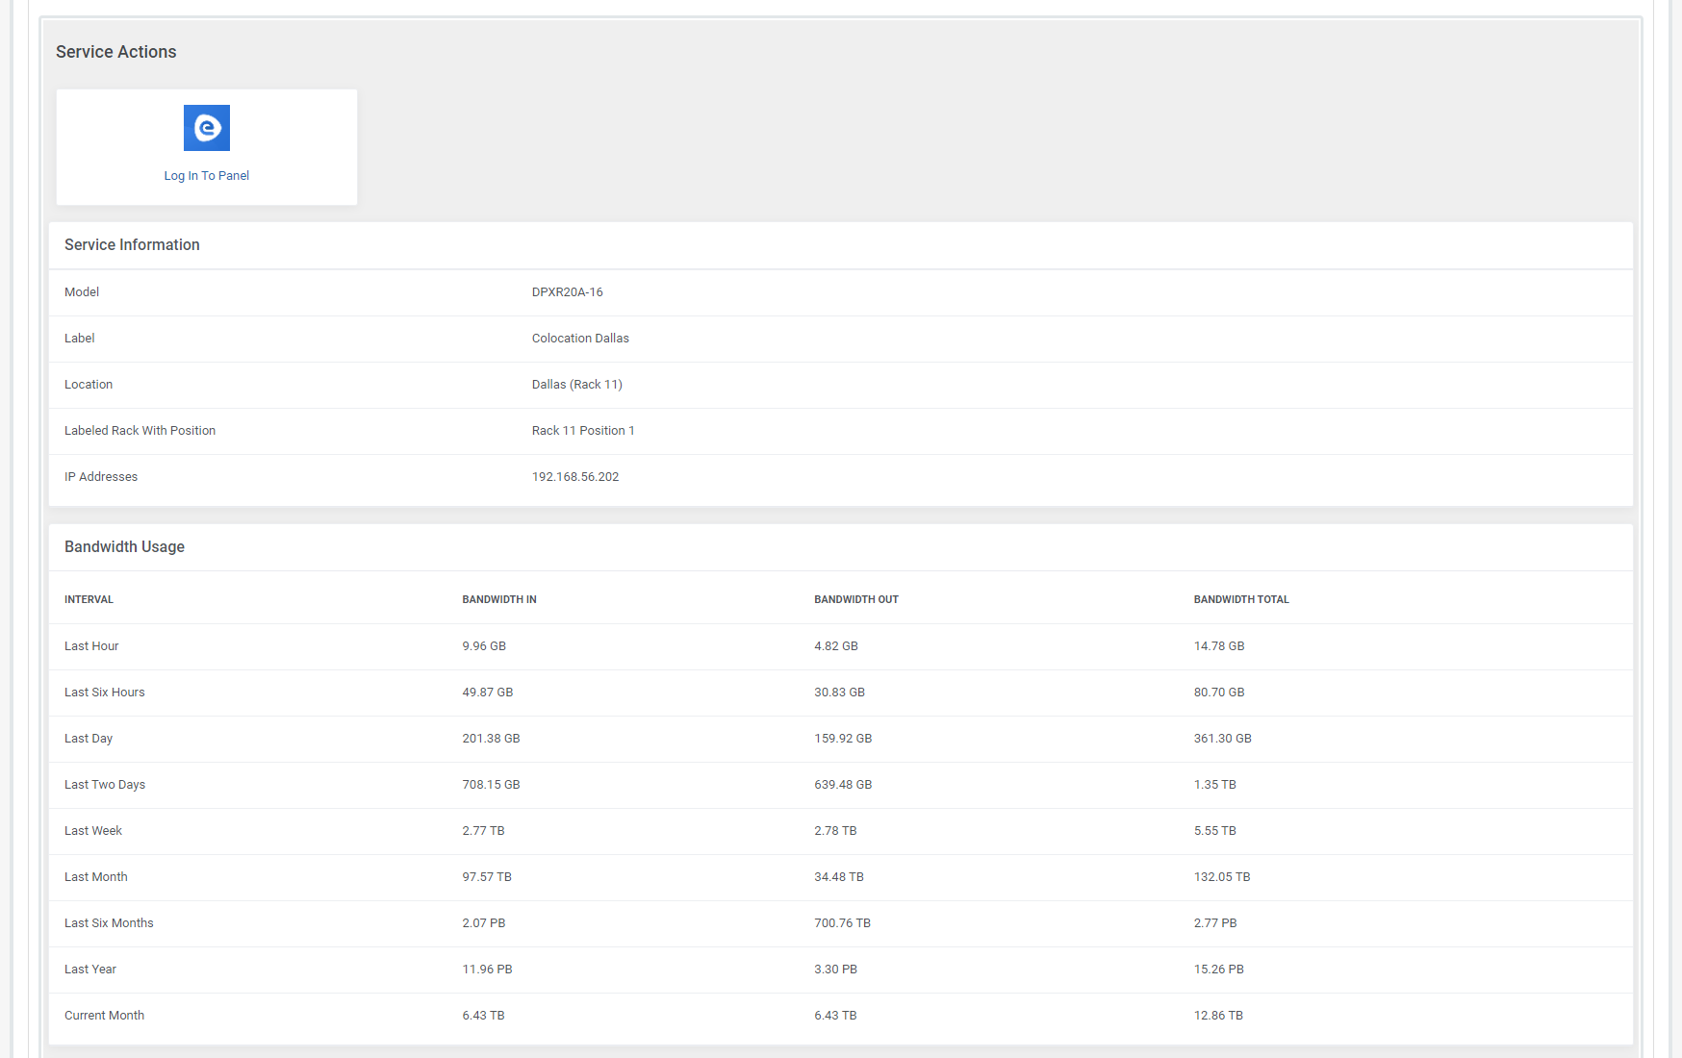Click the BANDWIDTH IN column header

pos(499,600)
